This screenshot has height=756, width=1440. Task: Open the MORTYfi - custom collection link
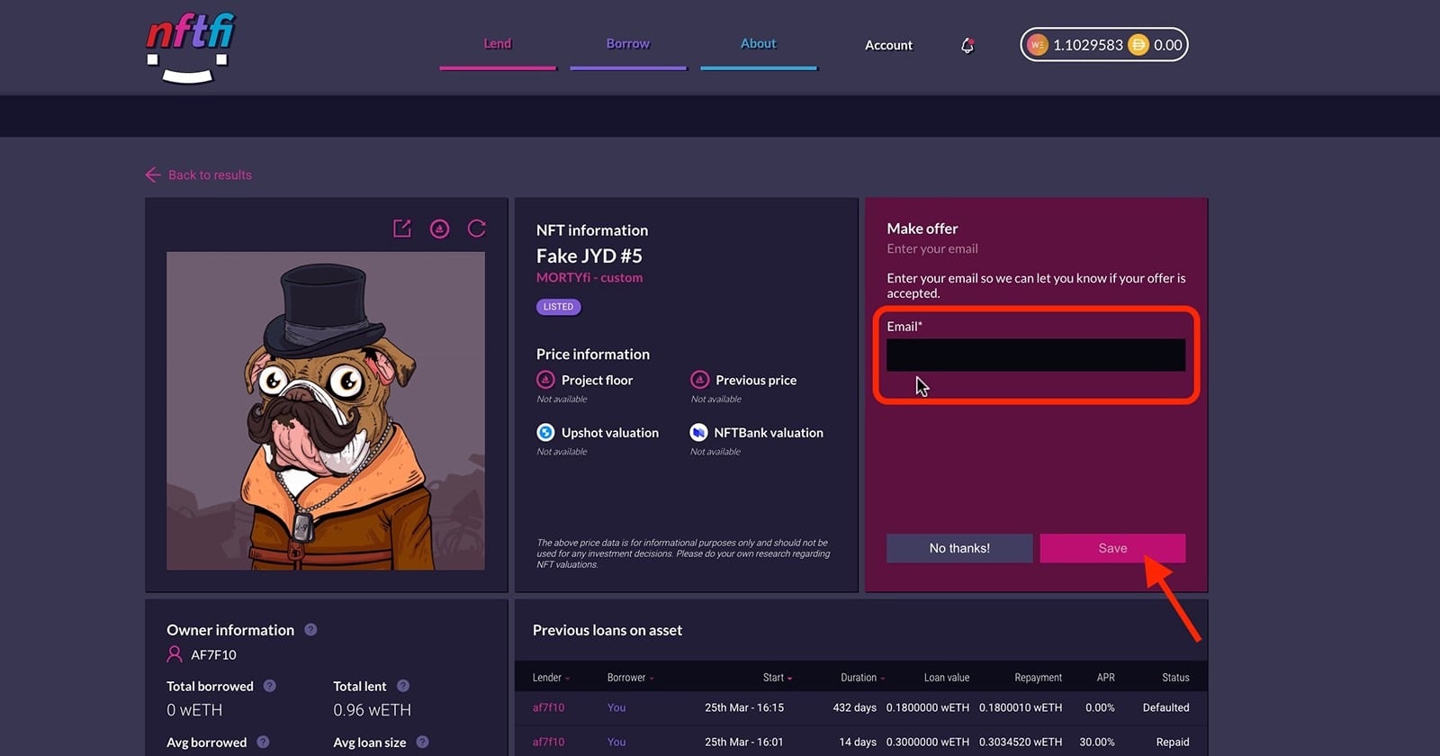[589, 277]
